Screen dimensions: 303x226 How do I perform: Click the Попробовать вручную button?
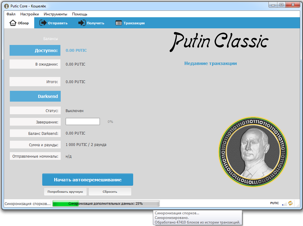(x=65, y=192)
